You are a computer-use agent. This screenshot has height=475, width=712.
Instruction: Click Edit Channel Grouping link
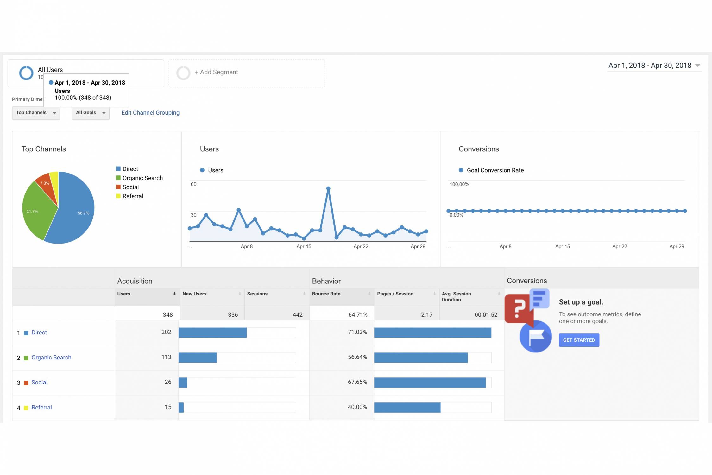[150, 113]
